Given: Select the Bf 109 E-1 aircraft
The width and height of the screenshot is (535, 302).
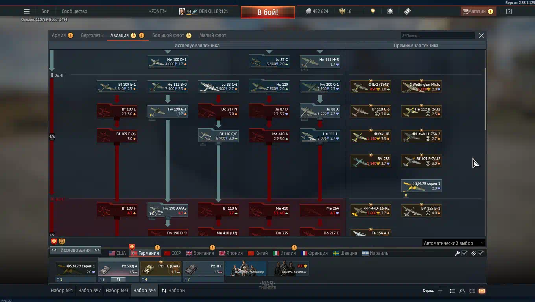Looking at the screenshot, I should click(x=117, y=87).
